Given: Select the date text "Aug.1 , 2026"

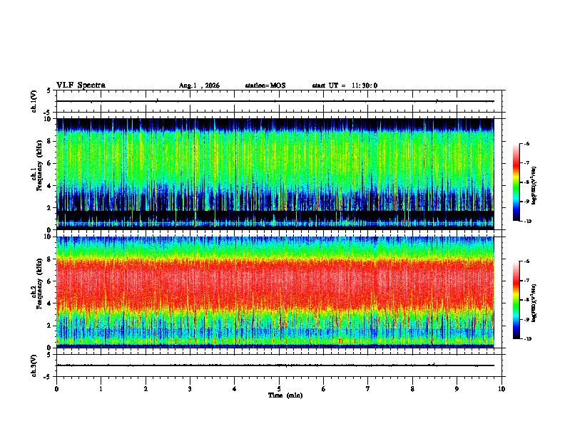Looking at the screenshot, I should click(199, 85).
